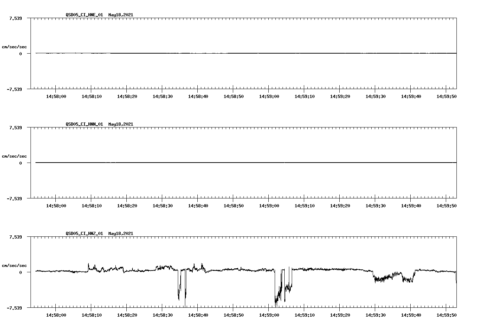
Task: Click the 14:59:50 timestamp under the top trace
Action: pos(446,96)
